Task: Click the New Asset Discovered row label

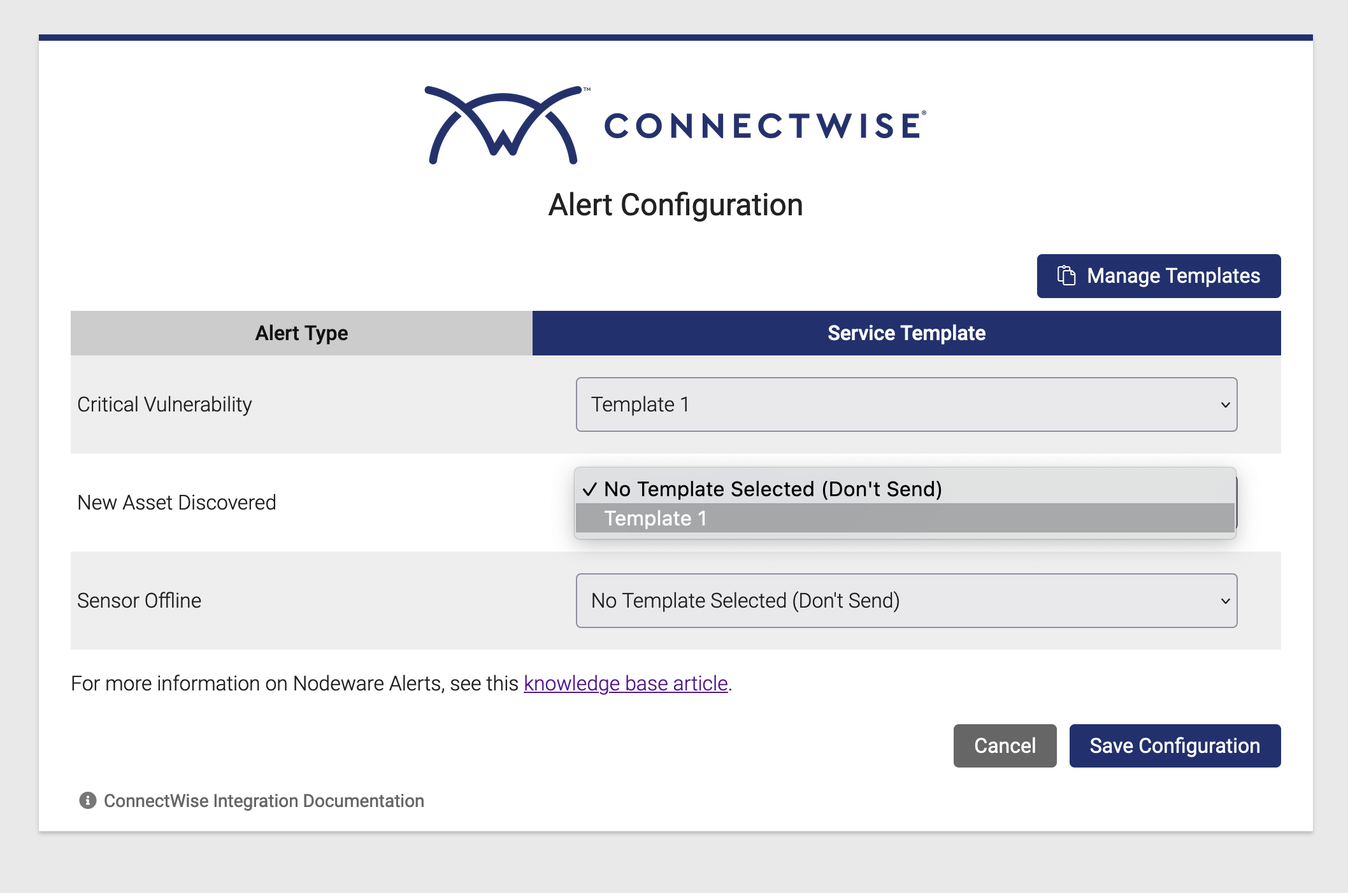Action: pos(176,503)
